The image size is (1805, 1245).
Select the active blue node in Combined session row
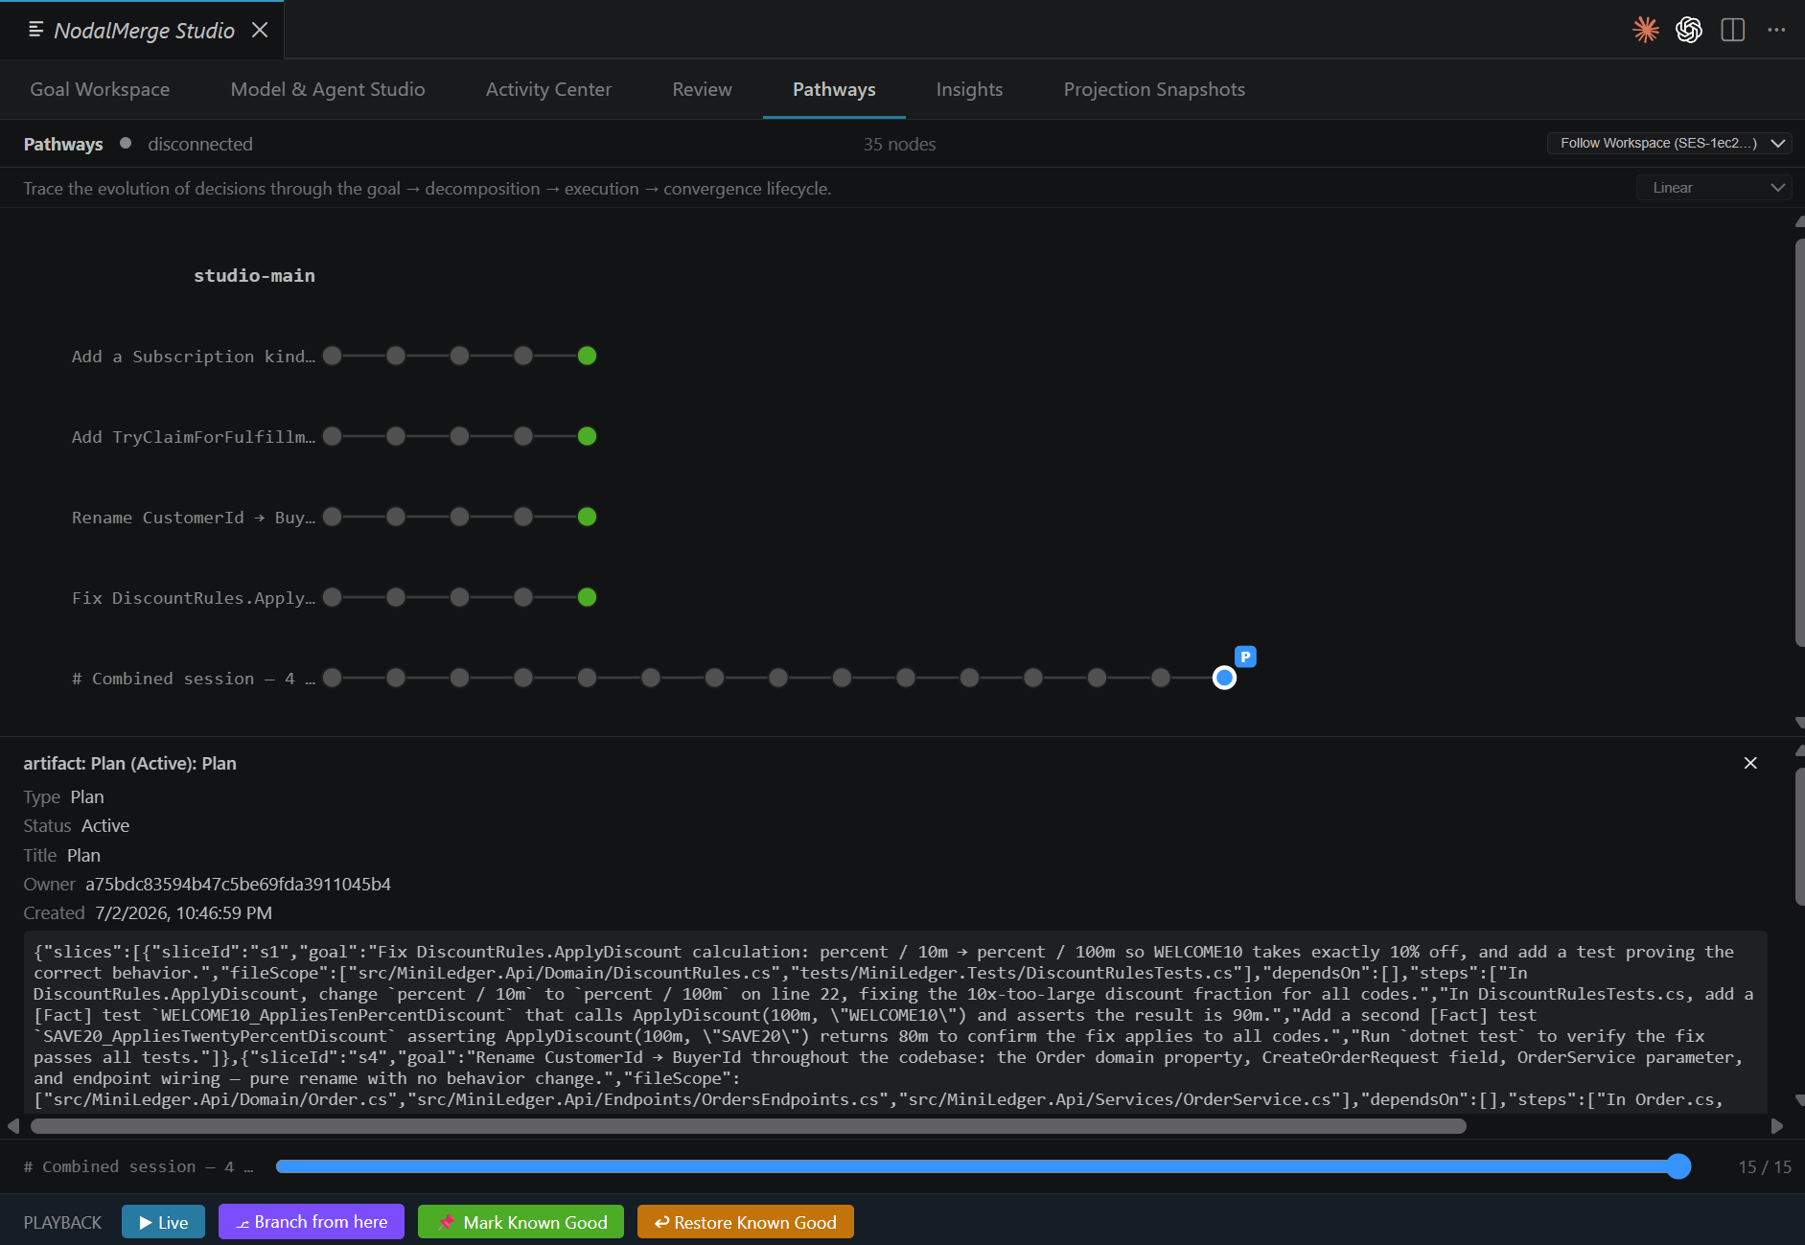coord(1224,678)
